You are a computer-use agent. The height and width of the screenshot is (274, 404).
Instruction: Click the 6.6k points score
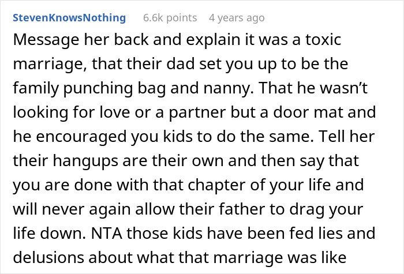(171, 18)
